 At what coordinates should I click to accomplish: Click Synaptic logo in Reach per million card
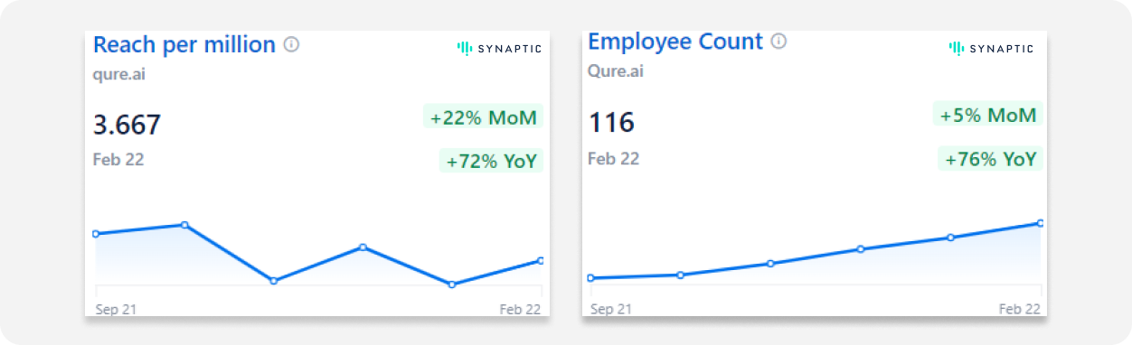499,48
